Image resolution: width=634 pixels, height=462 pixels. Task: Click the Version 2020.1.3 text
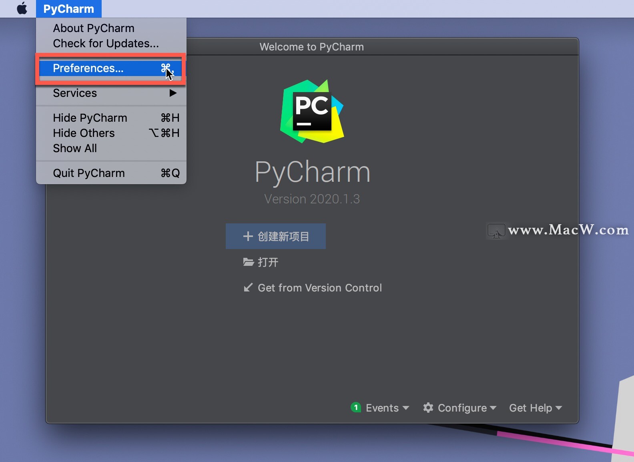coord(312,199)
